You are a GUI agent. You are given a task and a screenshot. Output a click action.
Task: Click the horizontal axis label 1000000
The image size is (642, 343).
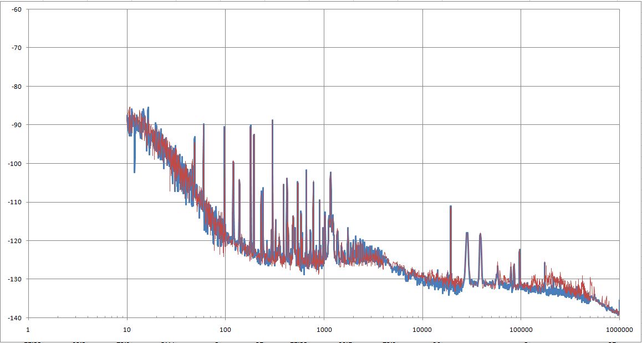point(619,329)
